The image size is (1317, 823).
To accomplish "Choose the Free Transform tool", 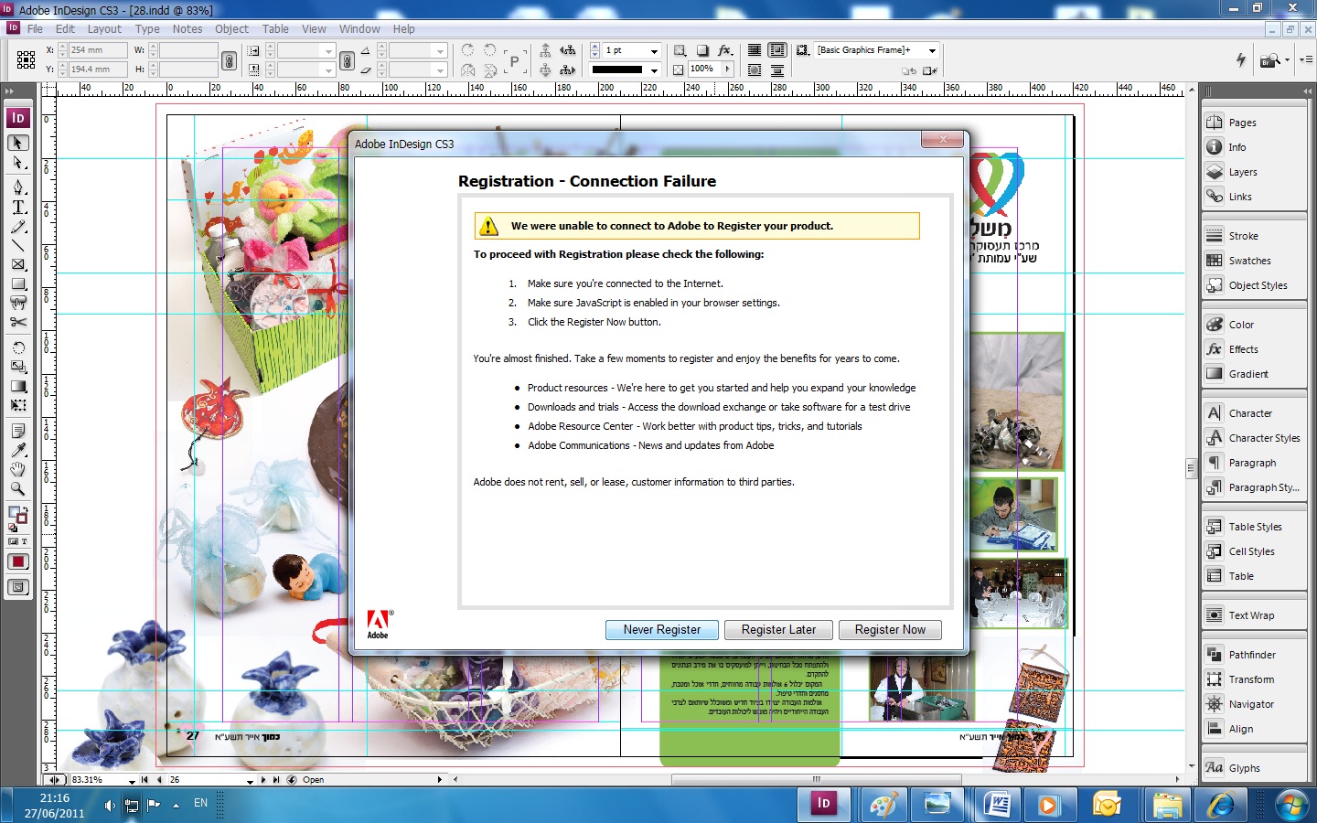I will pyautogui.click(x=18, y=405).
